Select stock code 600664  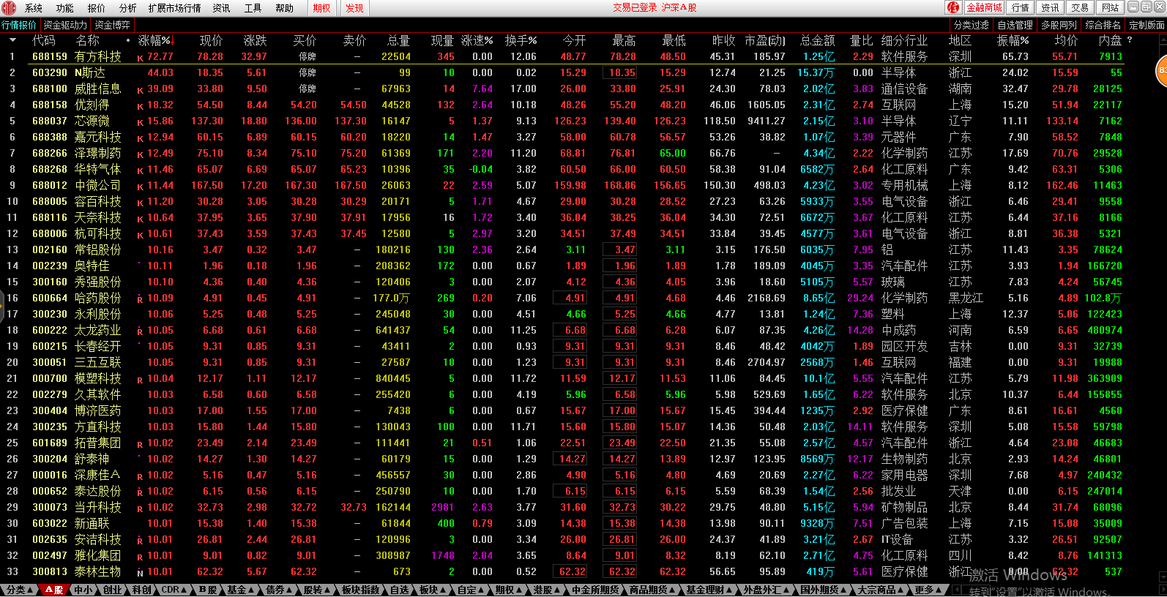pos(50,298)
